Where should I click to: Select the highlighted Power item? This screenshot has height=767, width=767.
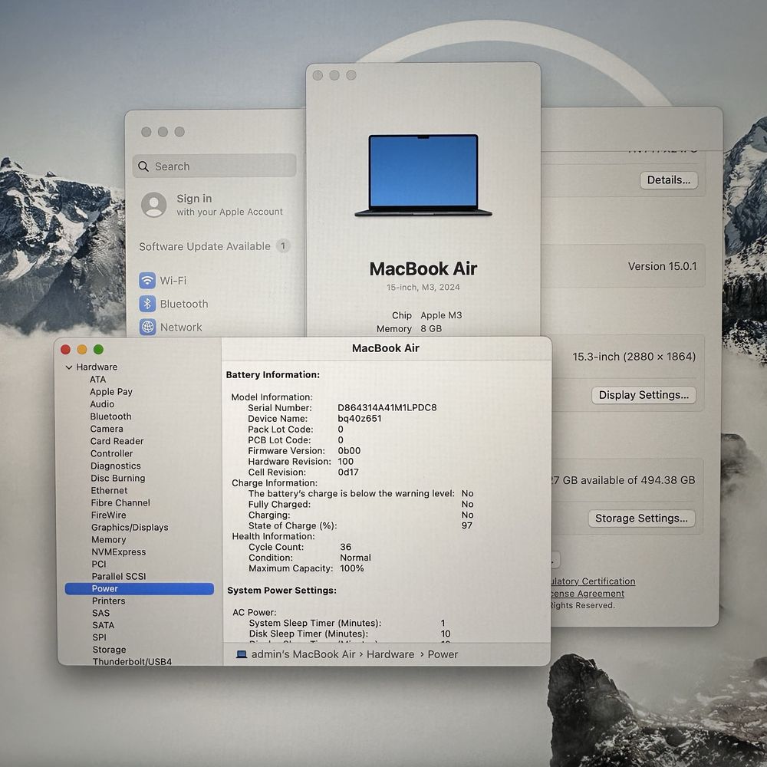140,588
